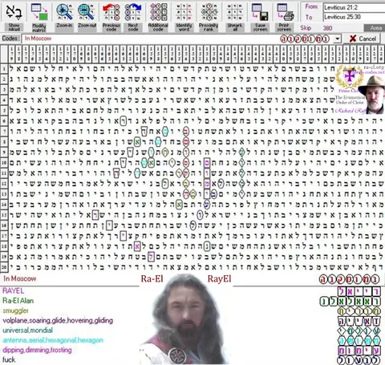The width and height of the screenshot is (385, 365).
Task: Activate the Identify word tool
Action: (x=184, y=12)
